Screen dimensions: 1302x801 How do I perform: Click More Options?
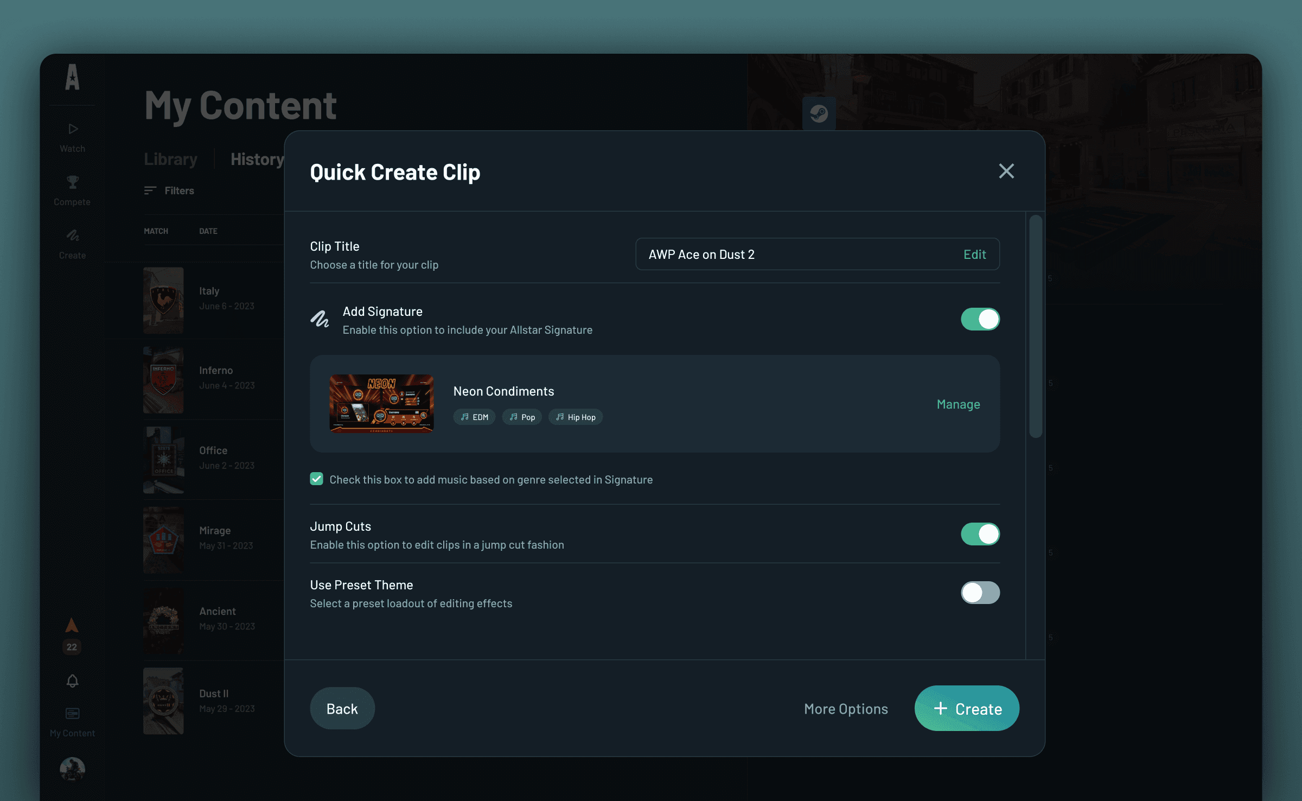pos(846,709)
